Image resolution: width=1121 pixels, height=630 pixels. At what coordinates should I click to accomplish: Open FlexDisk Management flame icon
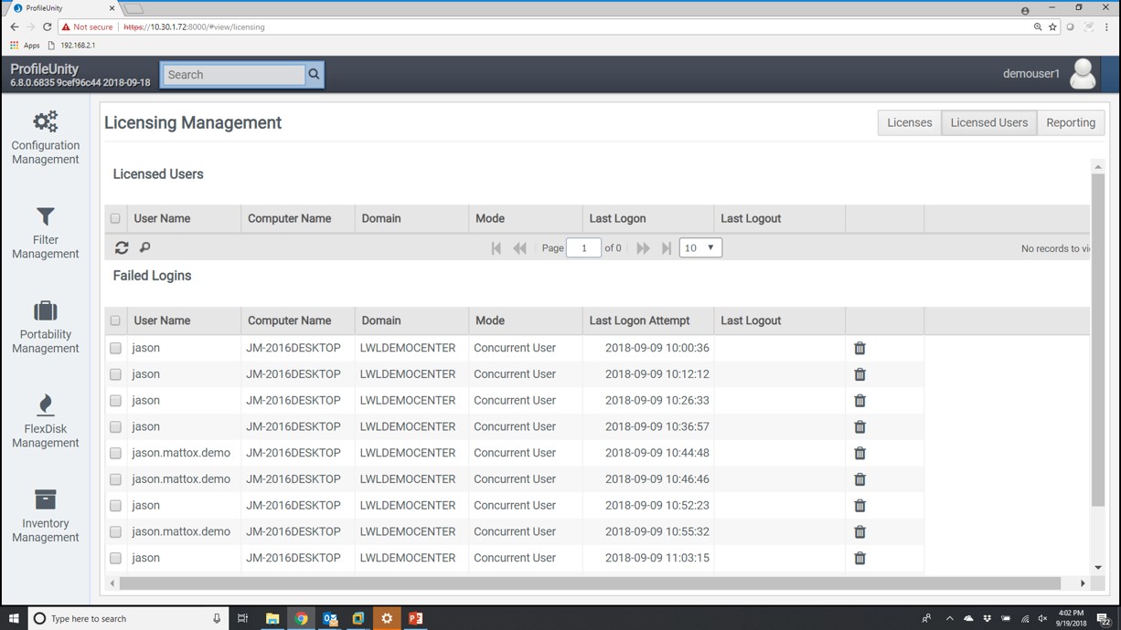[x=46, y=404]
